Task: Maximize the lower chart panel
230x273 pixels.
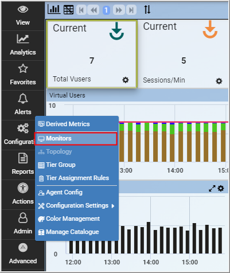Action: click(212, 189)
